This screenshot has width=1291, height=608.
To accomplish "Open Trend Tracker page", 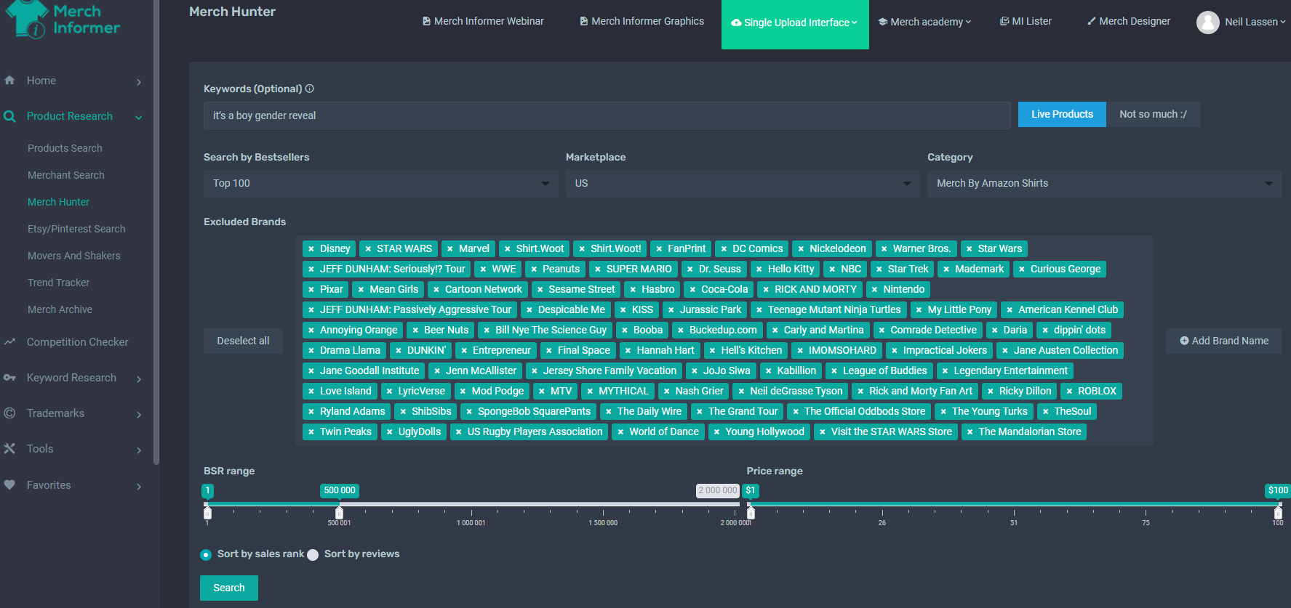I will 58,283.
